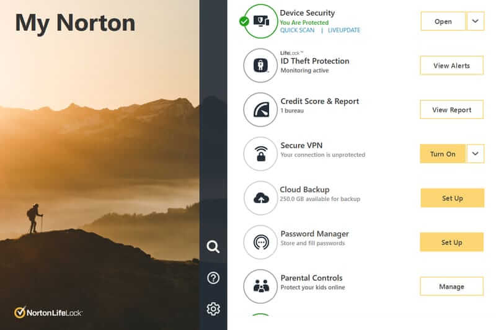The image size is (496, 330).
Task: Click 250.0 GB available for backup text
Action: point(320,198)
